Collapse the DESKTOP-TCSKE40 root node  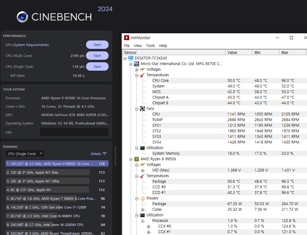(x=125, y=59)
